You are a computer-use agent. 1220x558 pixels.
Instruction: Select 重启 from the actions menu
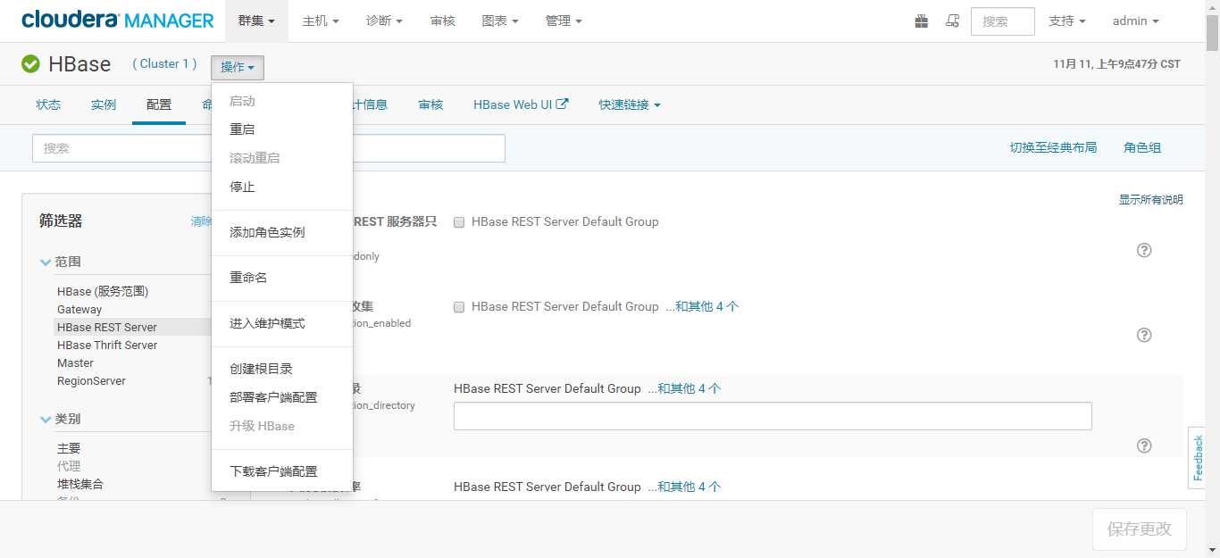[x=282, y=129]
